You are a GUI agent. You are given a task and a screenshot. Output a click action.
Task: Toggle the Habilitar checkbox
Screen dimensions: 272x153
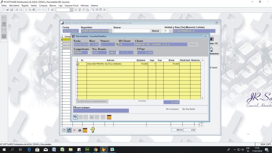pyautogui.click(x=137, y=101)
